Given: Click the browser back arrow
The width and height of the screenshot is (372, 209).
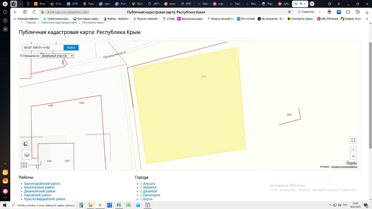Looking at the screenshot, I should (x=15, y=12).
